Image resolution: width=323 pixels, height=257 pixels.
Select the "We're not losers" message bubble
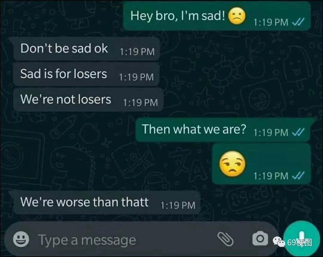(x=88, y=100)
